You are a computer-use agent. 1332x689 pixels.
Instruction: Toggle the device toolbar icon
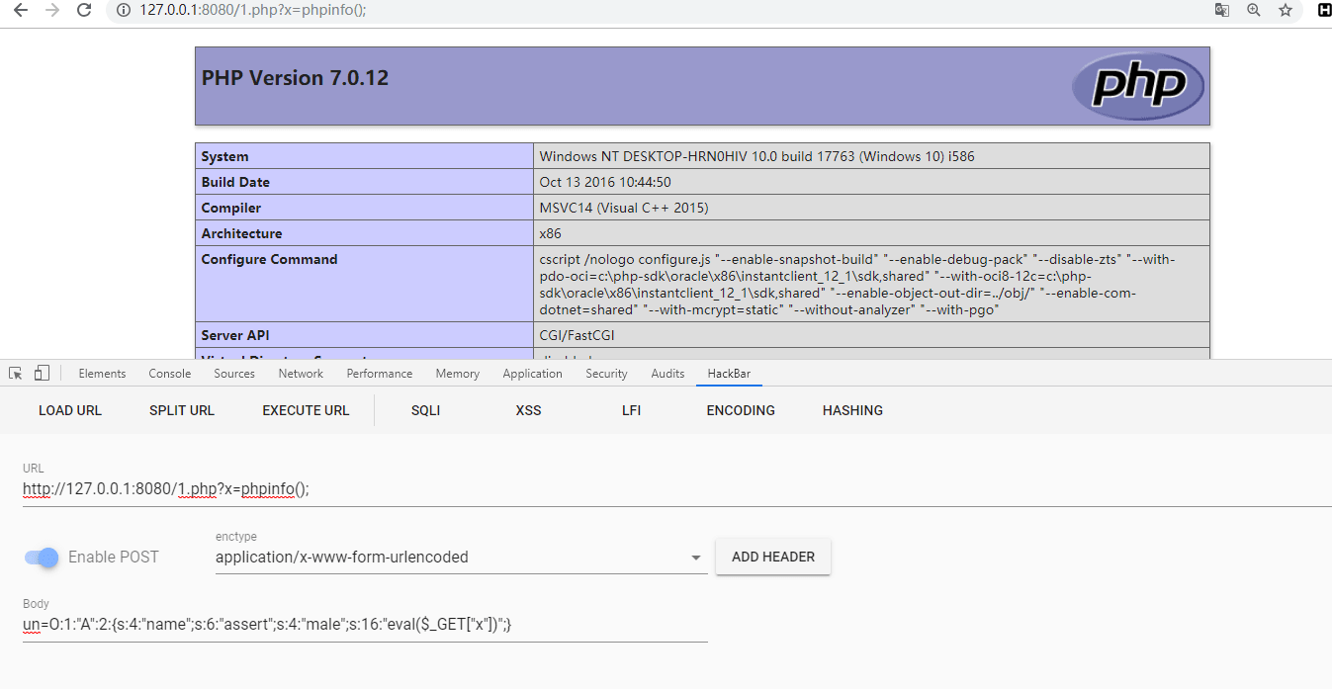42,374
